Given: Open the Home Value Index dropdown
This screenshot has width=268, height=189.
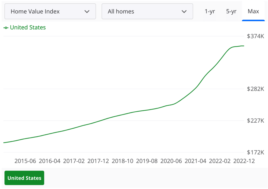Looking at the screenshot, I should coord(50,12).
